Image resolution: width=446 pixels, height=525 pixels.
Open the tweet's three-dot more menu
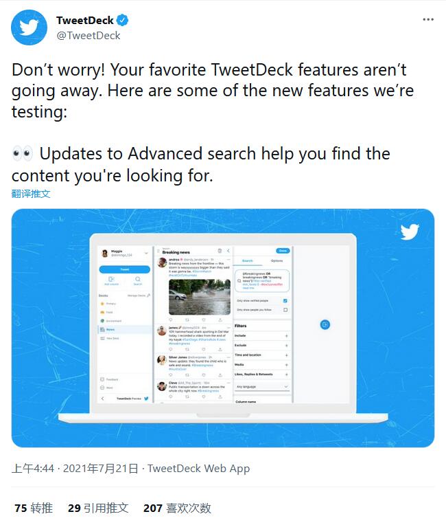tap(428, 20)
